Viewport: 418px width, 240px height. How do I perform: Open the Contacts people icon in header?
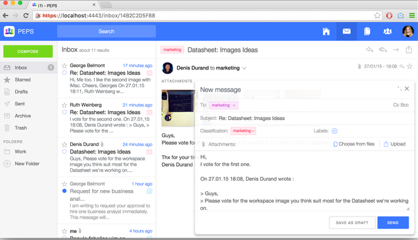[x=388, y=32]
